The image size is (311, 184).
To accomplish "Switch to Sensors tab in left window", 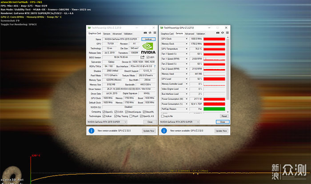I will [x=107, y=34].
